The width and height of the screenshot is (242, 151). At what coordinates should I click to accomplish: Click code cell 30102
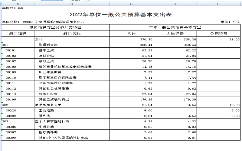18,56
